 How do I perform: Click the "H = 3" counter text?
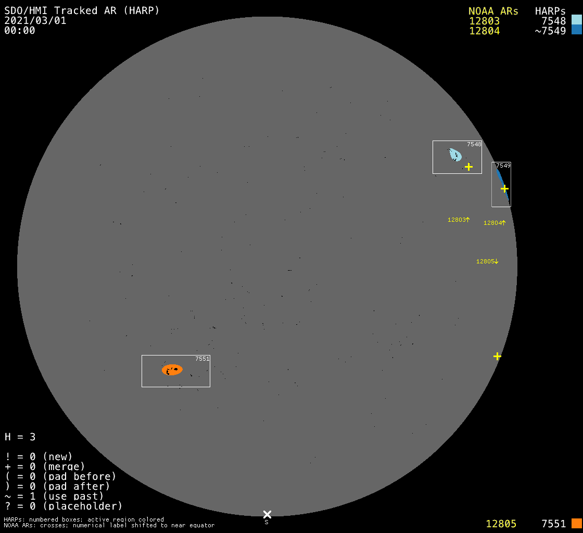[20, 437]
